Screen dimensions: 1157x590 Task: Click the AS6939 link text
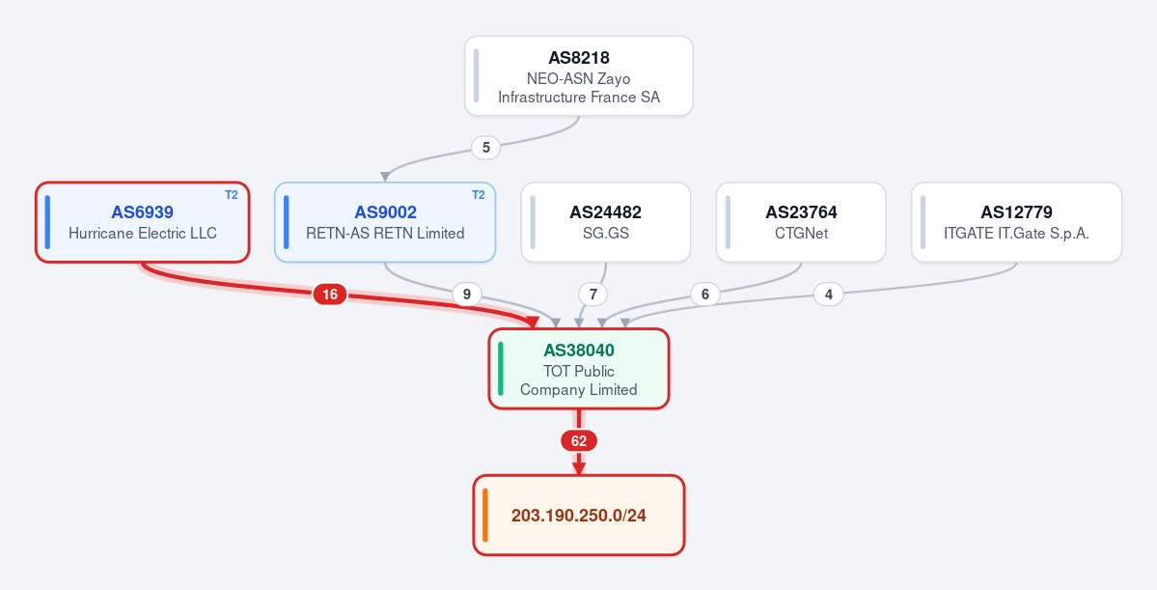[x=143, y=212]
